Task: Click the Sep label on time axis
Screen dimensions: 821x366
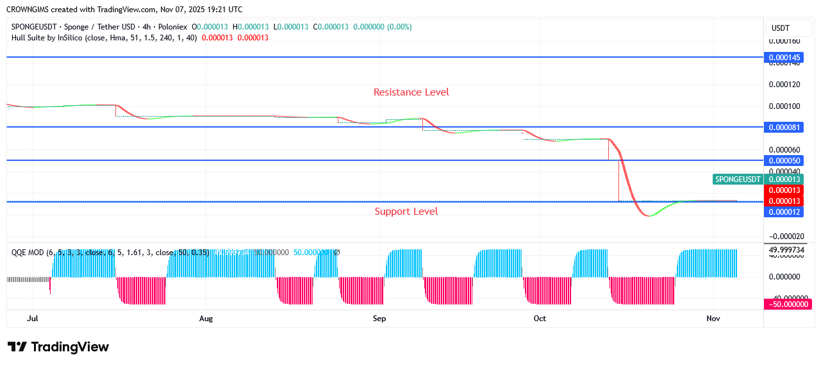Action: 379,319
